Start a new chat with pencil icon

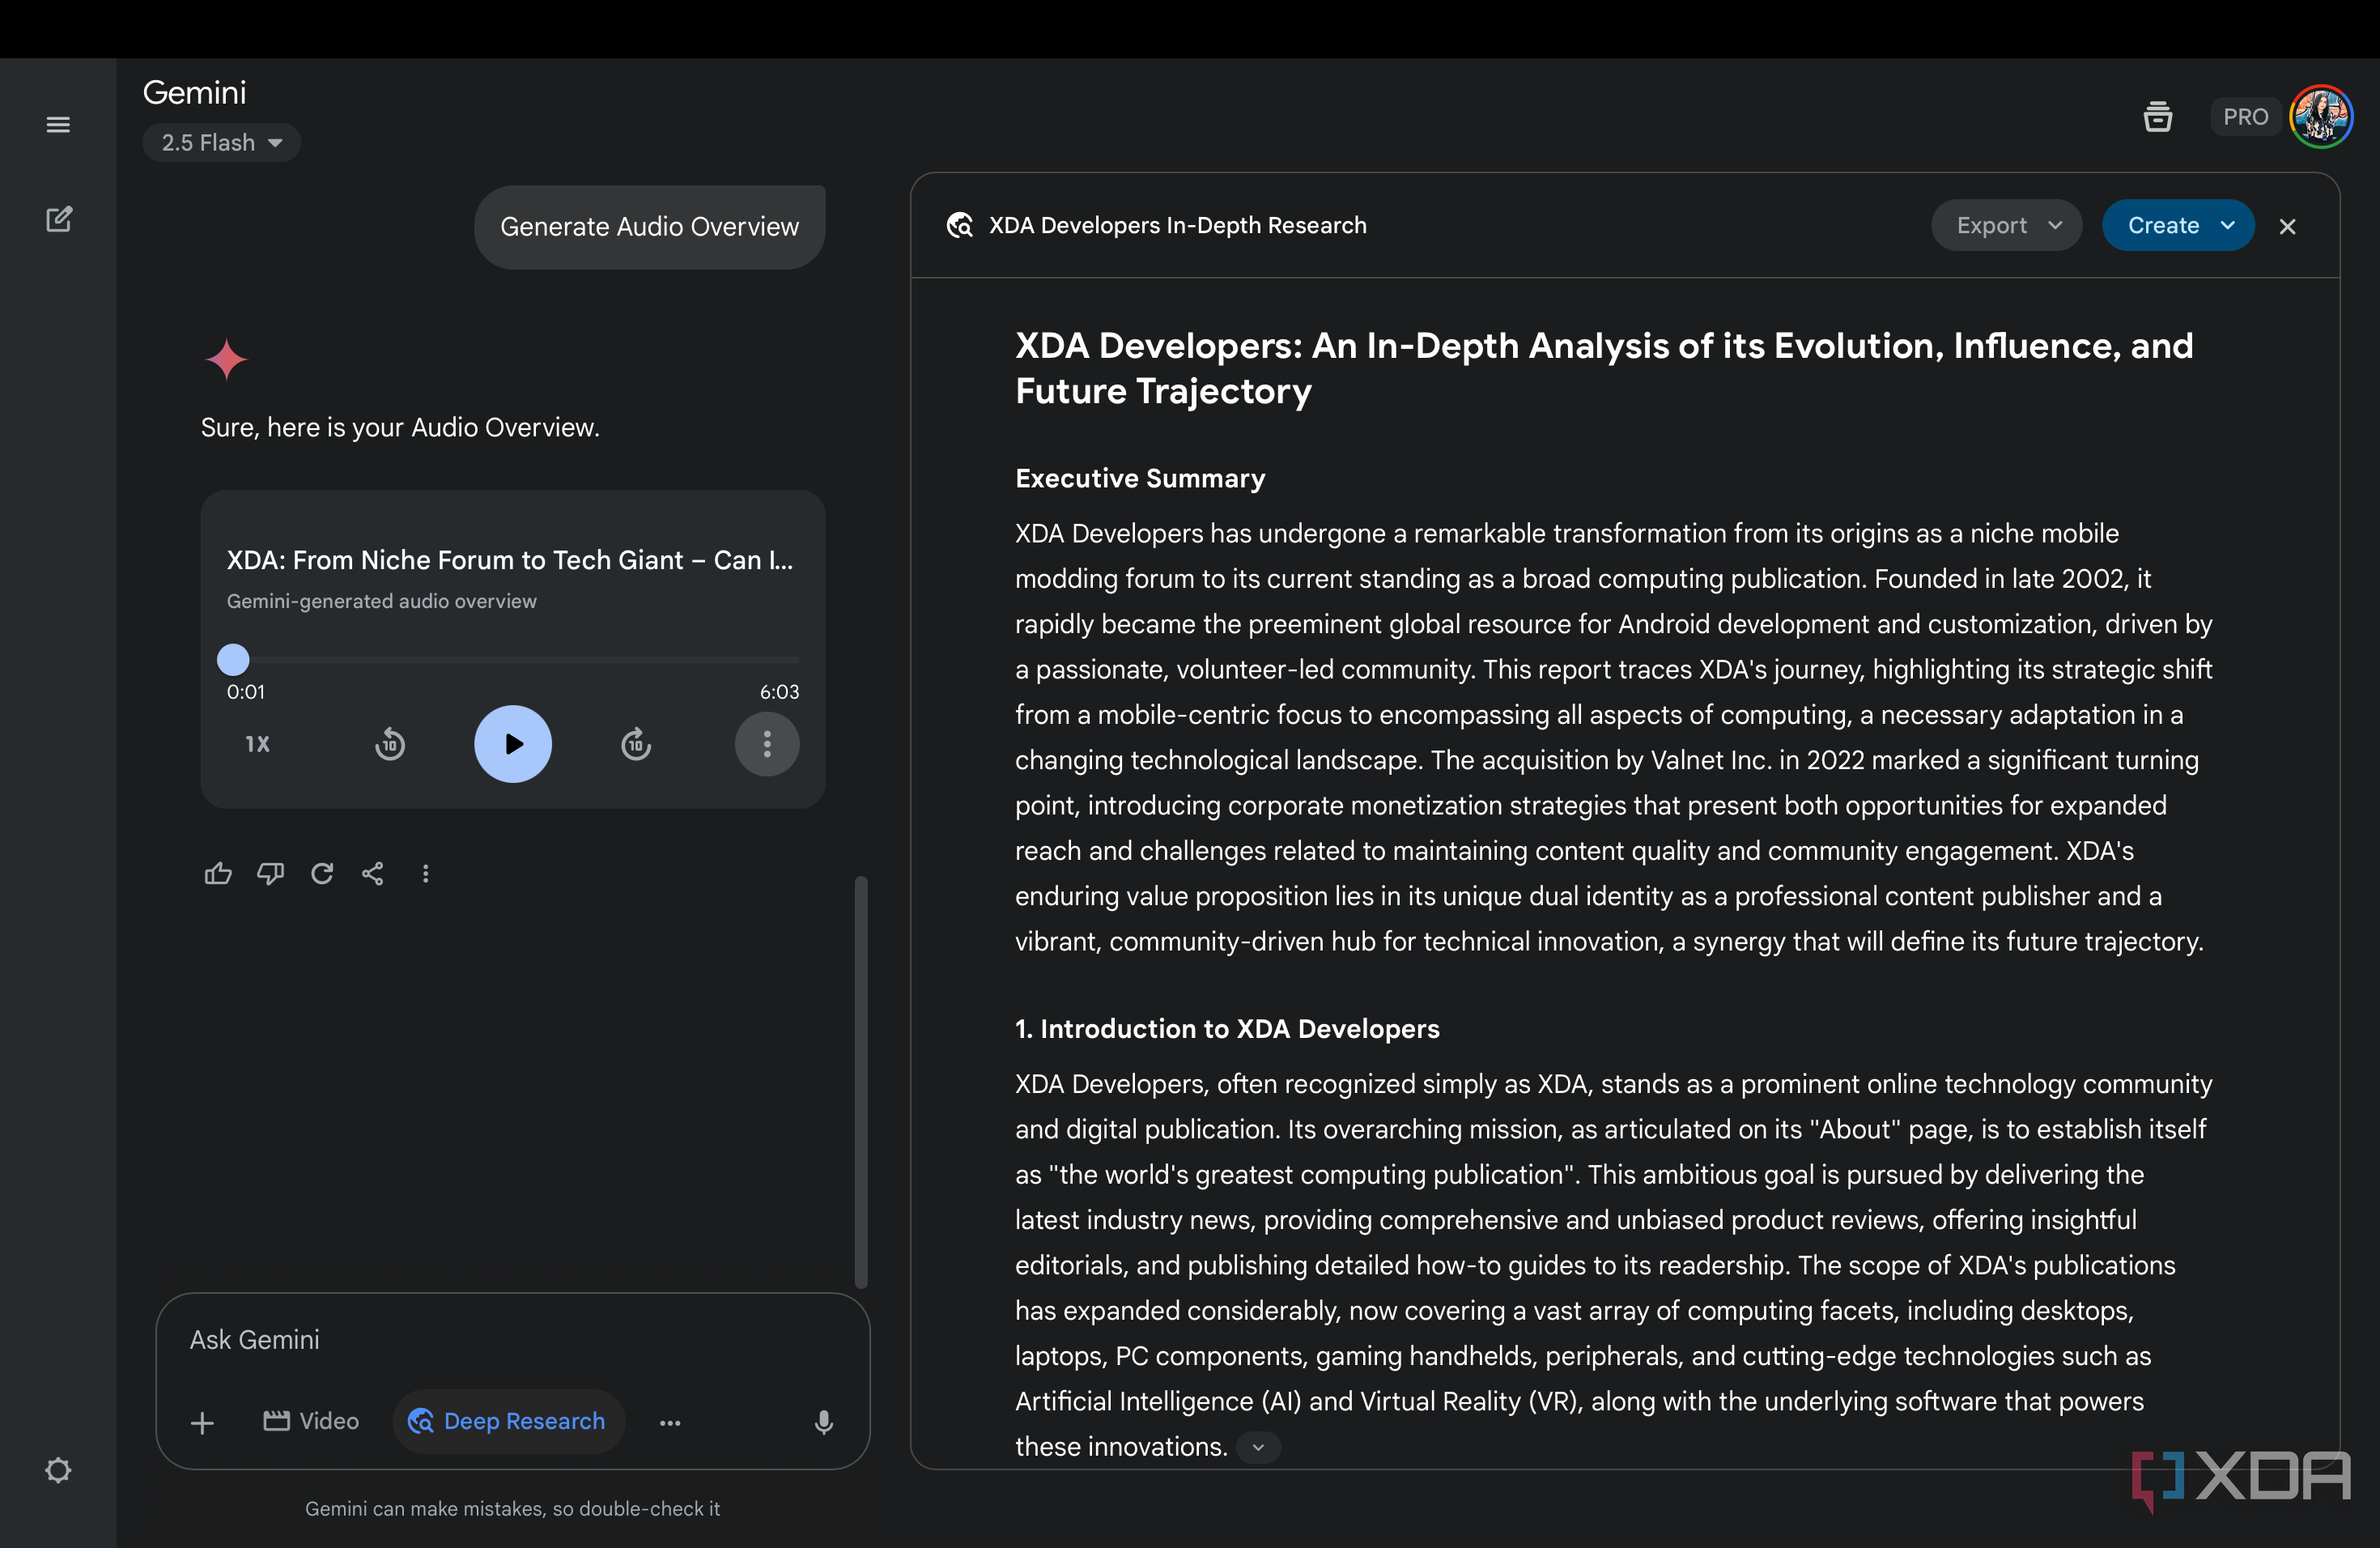[x=59, y=219]
